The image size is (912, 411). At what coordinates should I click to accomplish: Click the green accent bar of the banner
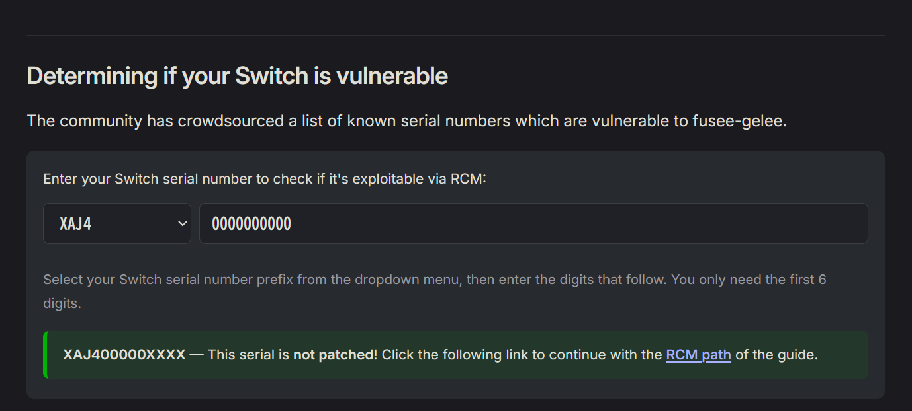click(x=45, y=355)
